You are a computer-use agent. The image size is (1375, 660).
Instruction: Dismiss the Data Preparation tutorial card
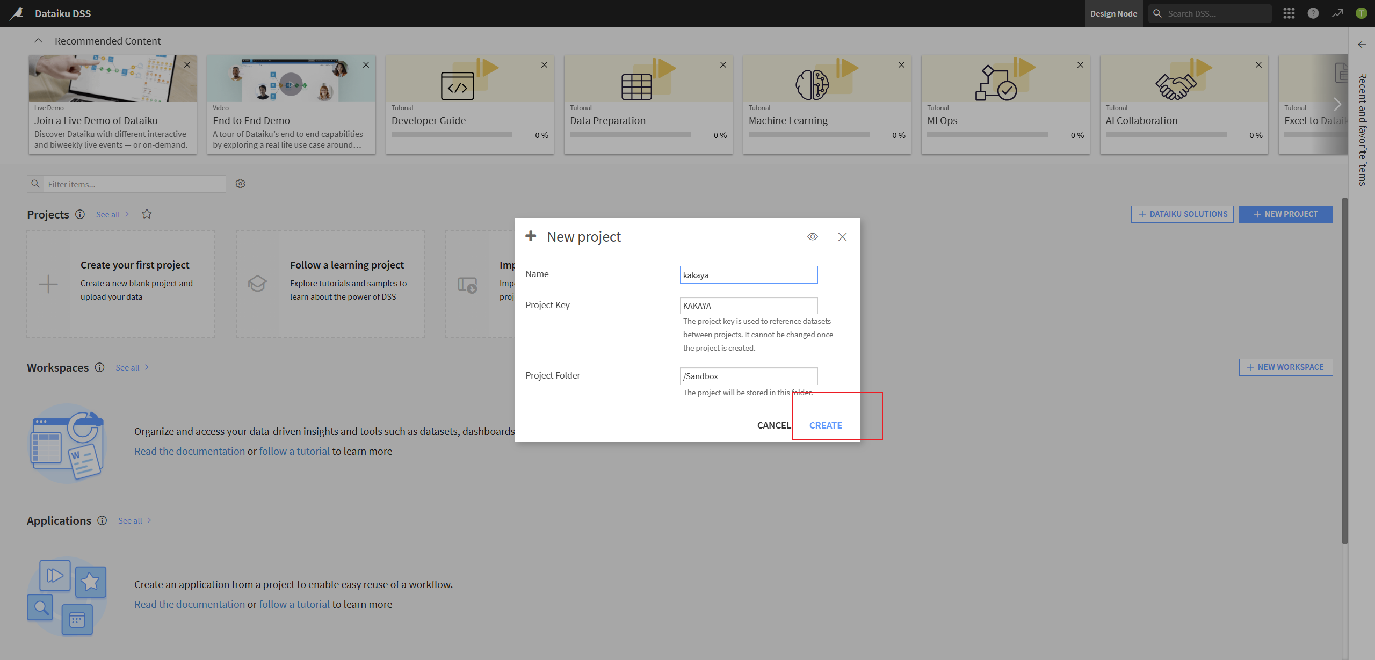723,65
